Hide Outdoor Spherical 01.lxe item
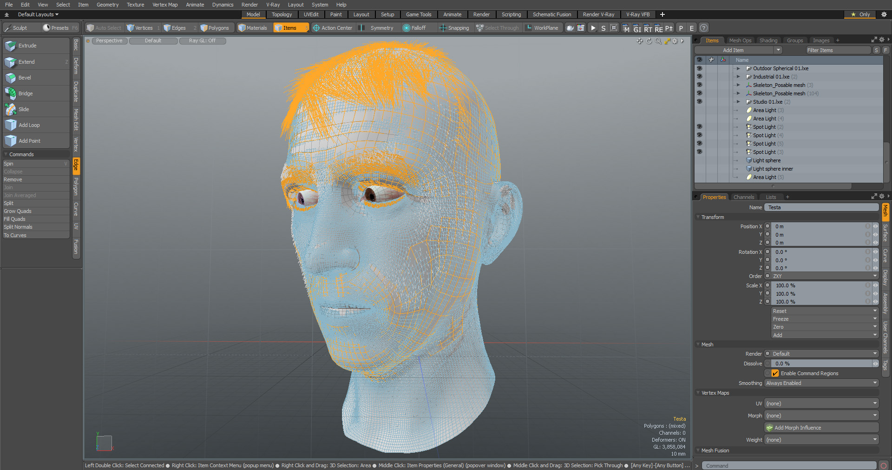This screenshot has width=892, height=470. [x=699, y=68]
